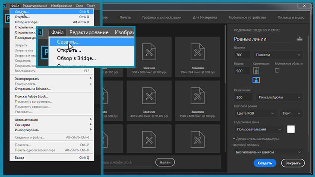Viewport: 315px width, 177px height.
Task: Click the Цветовой профиль label
Action: [x=246, y=145]
